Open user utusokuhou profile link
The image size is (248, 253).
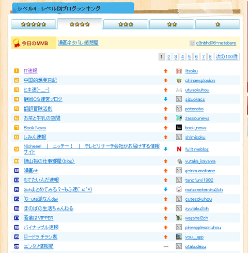tap(197, 90)
